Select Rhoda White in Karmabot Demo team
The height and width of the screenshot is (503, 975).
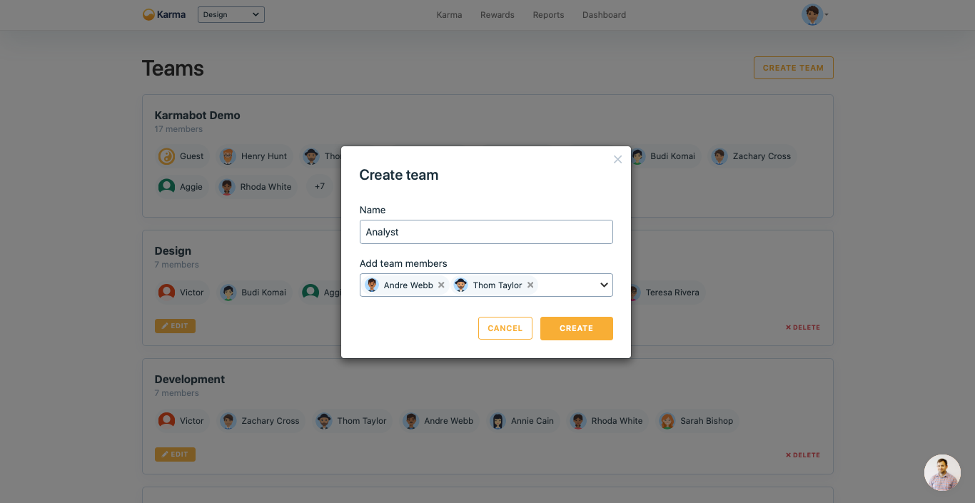[x=256, y=187]
